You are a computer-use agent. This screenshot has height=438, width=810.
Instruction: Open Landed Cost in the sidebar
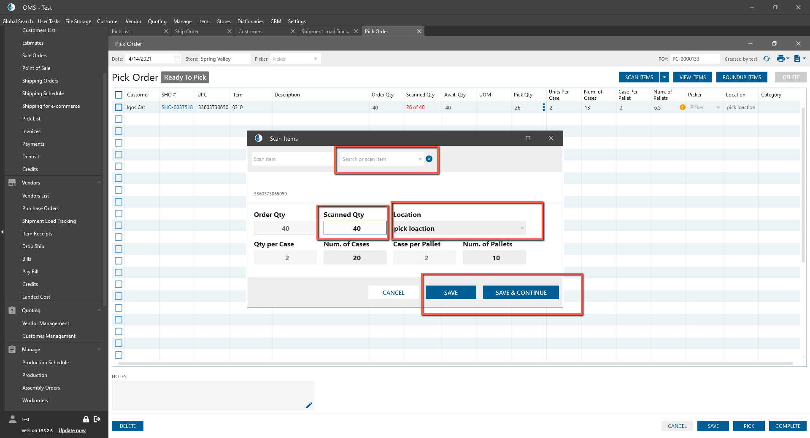[x=36, y=297]
